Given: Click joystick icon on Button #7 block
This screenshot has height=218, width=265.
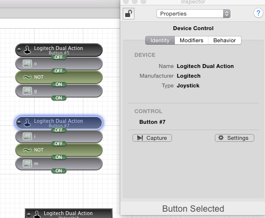Looking at the screenshot, I should (27, 123).
